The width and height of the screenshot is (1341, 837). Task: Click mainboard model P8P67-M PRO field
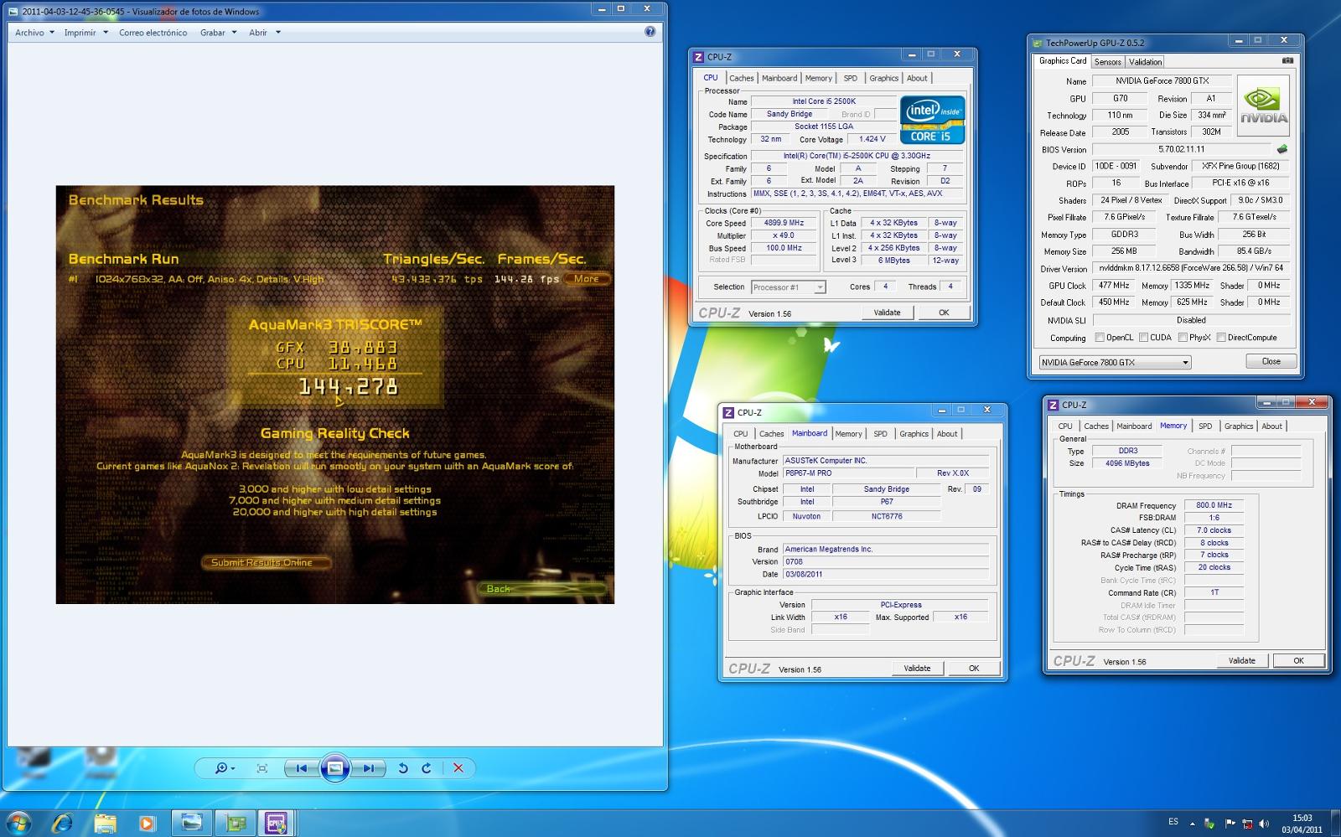click(847, 473)
